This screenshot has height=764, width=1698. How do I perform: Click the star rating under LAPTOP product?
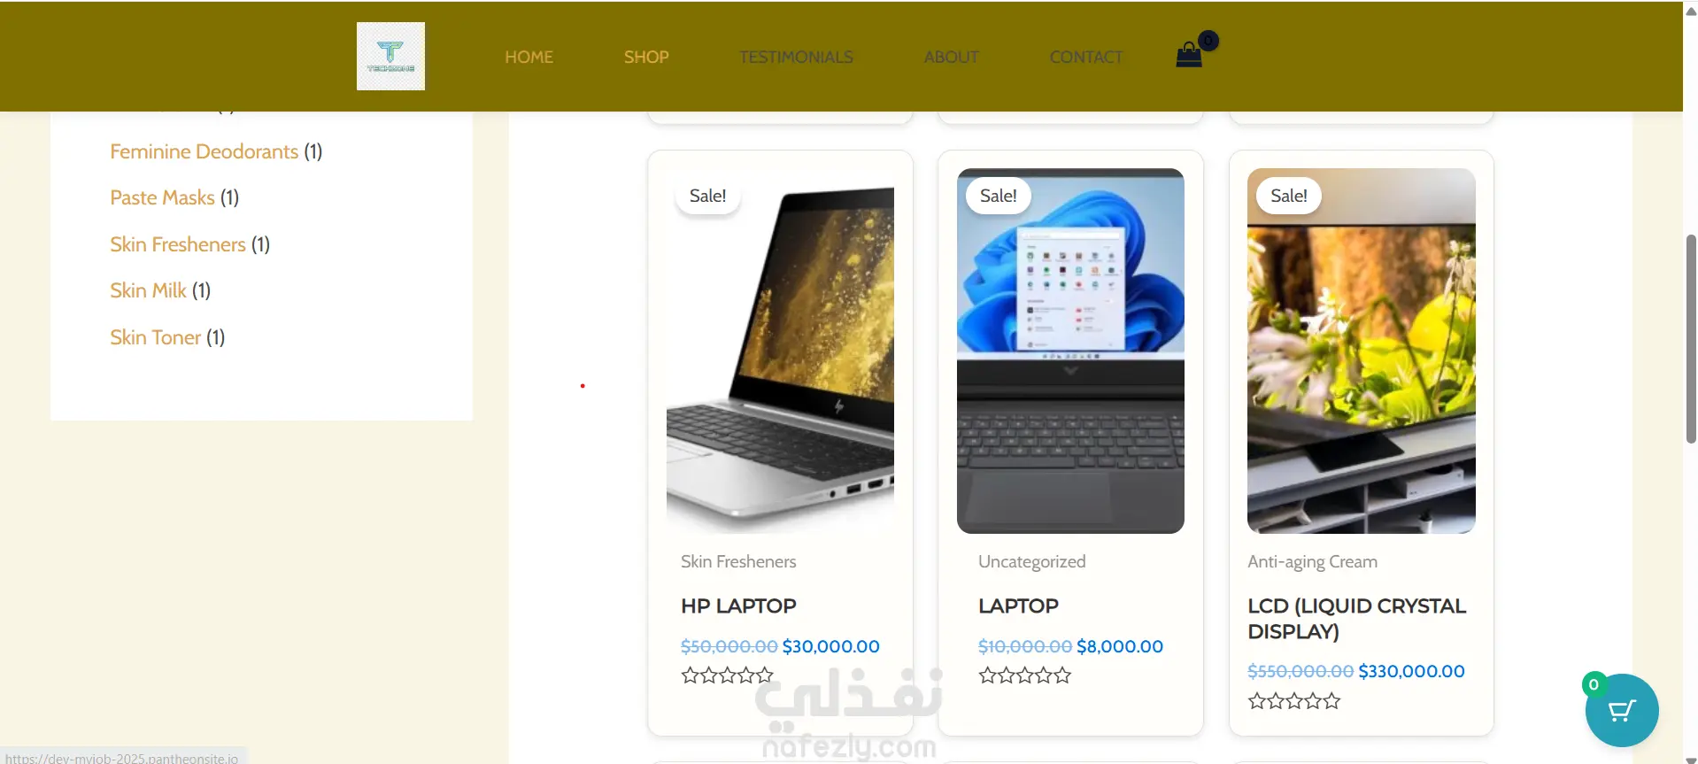click(1025, 675)
